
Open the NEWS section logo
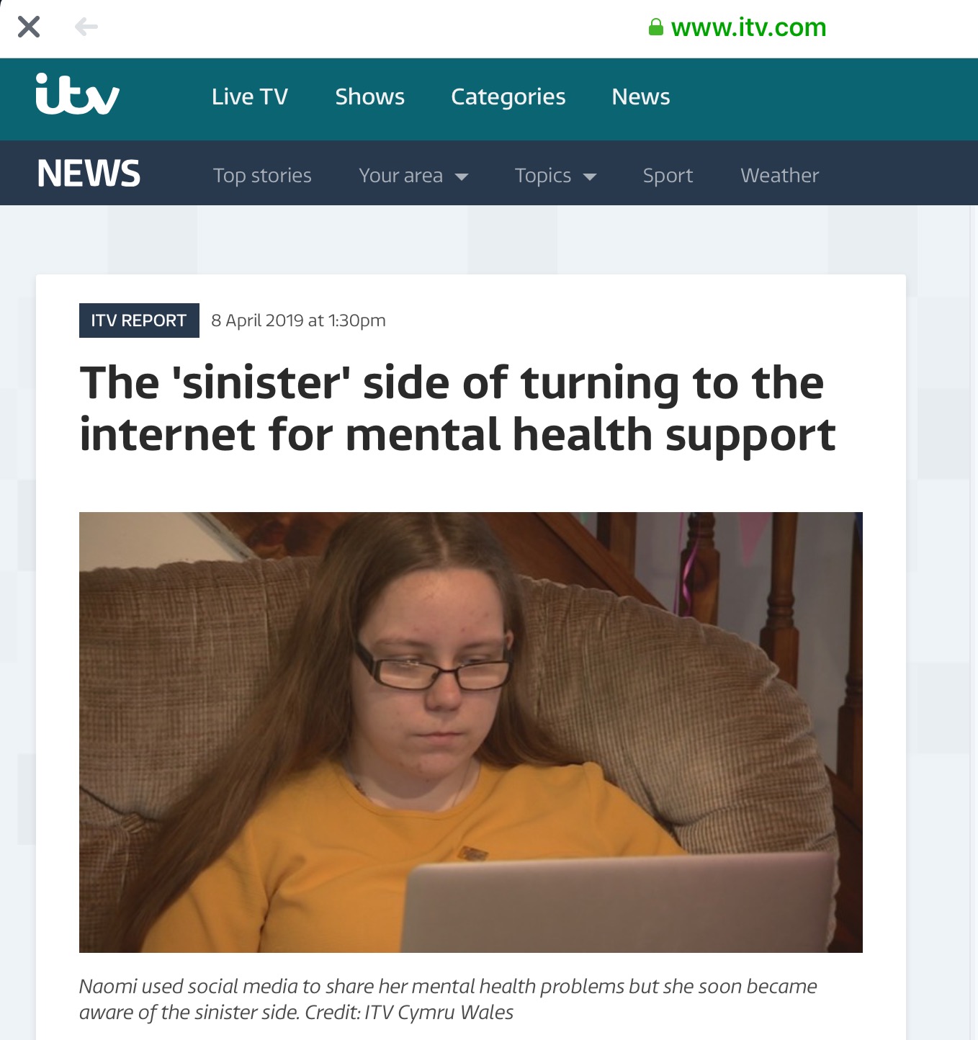pos(89,174)
